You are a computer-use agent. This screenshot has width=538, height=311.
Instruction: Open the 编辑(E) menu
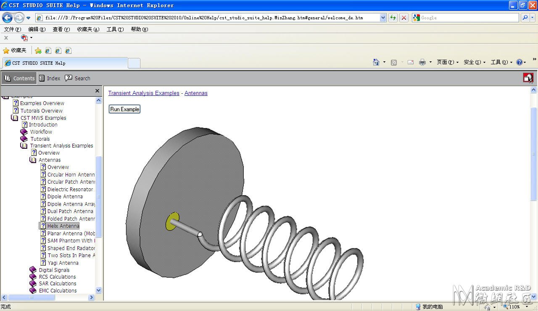[37, 29]
